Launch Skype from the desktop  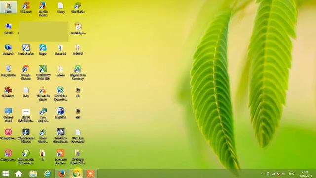pyautogui.click(x=43, y=49)
